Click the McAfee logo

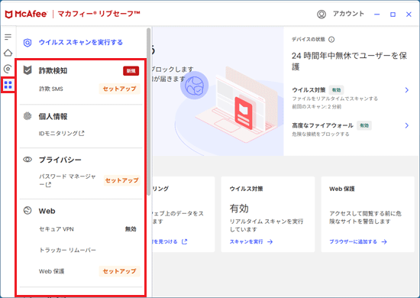26,15
